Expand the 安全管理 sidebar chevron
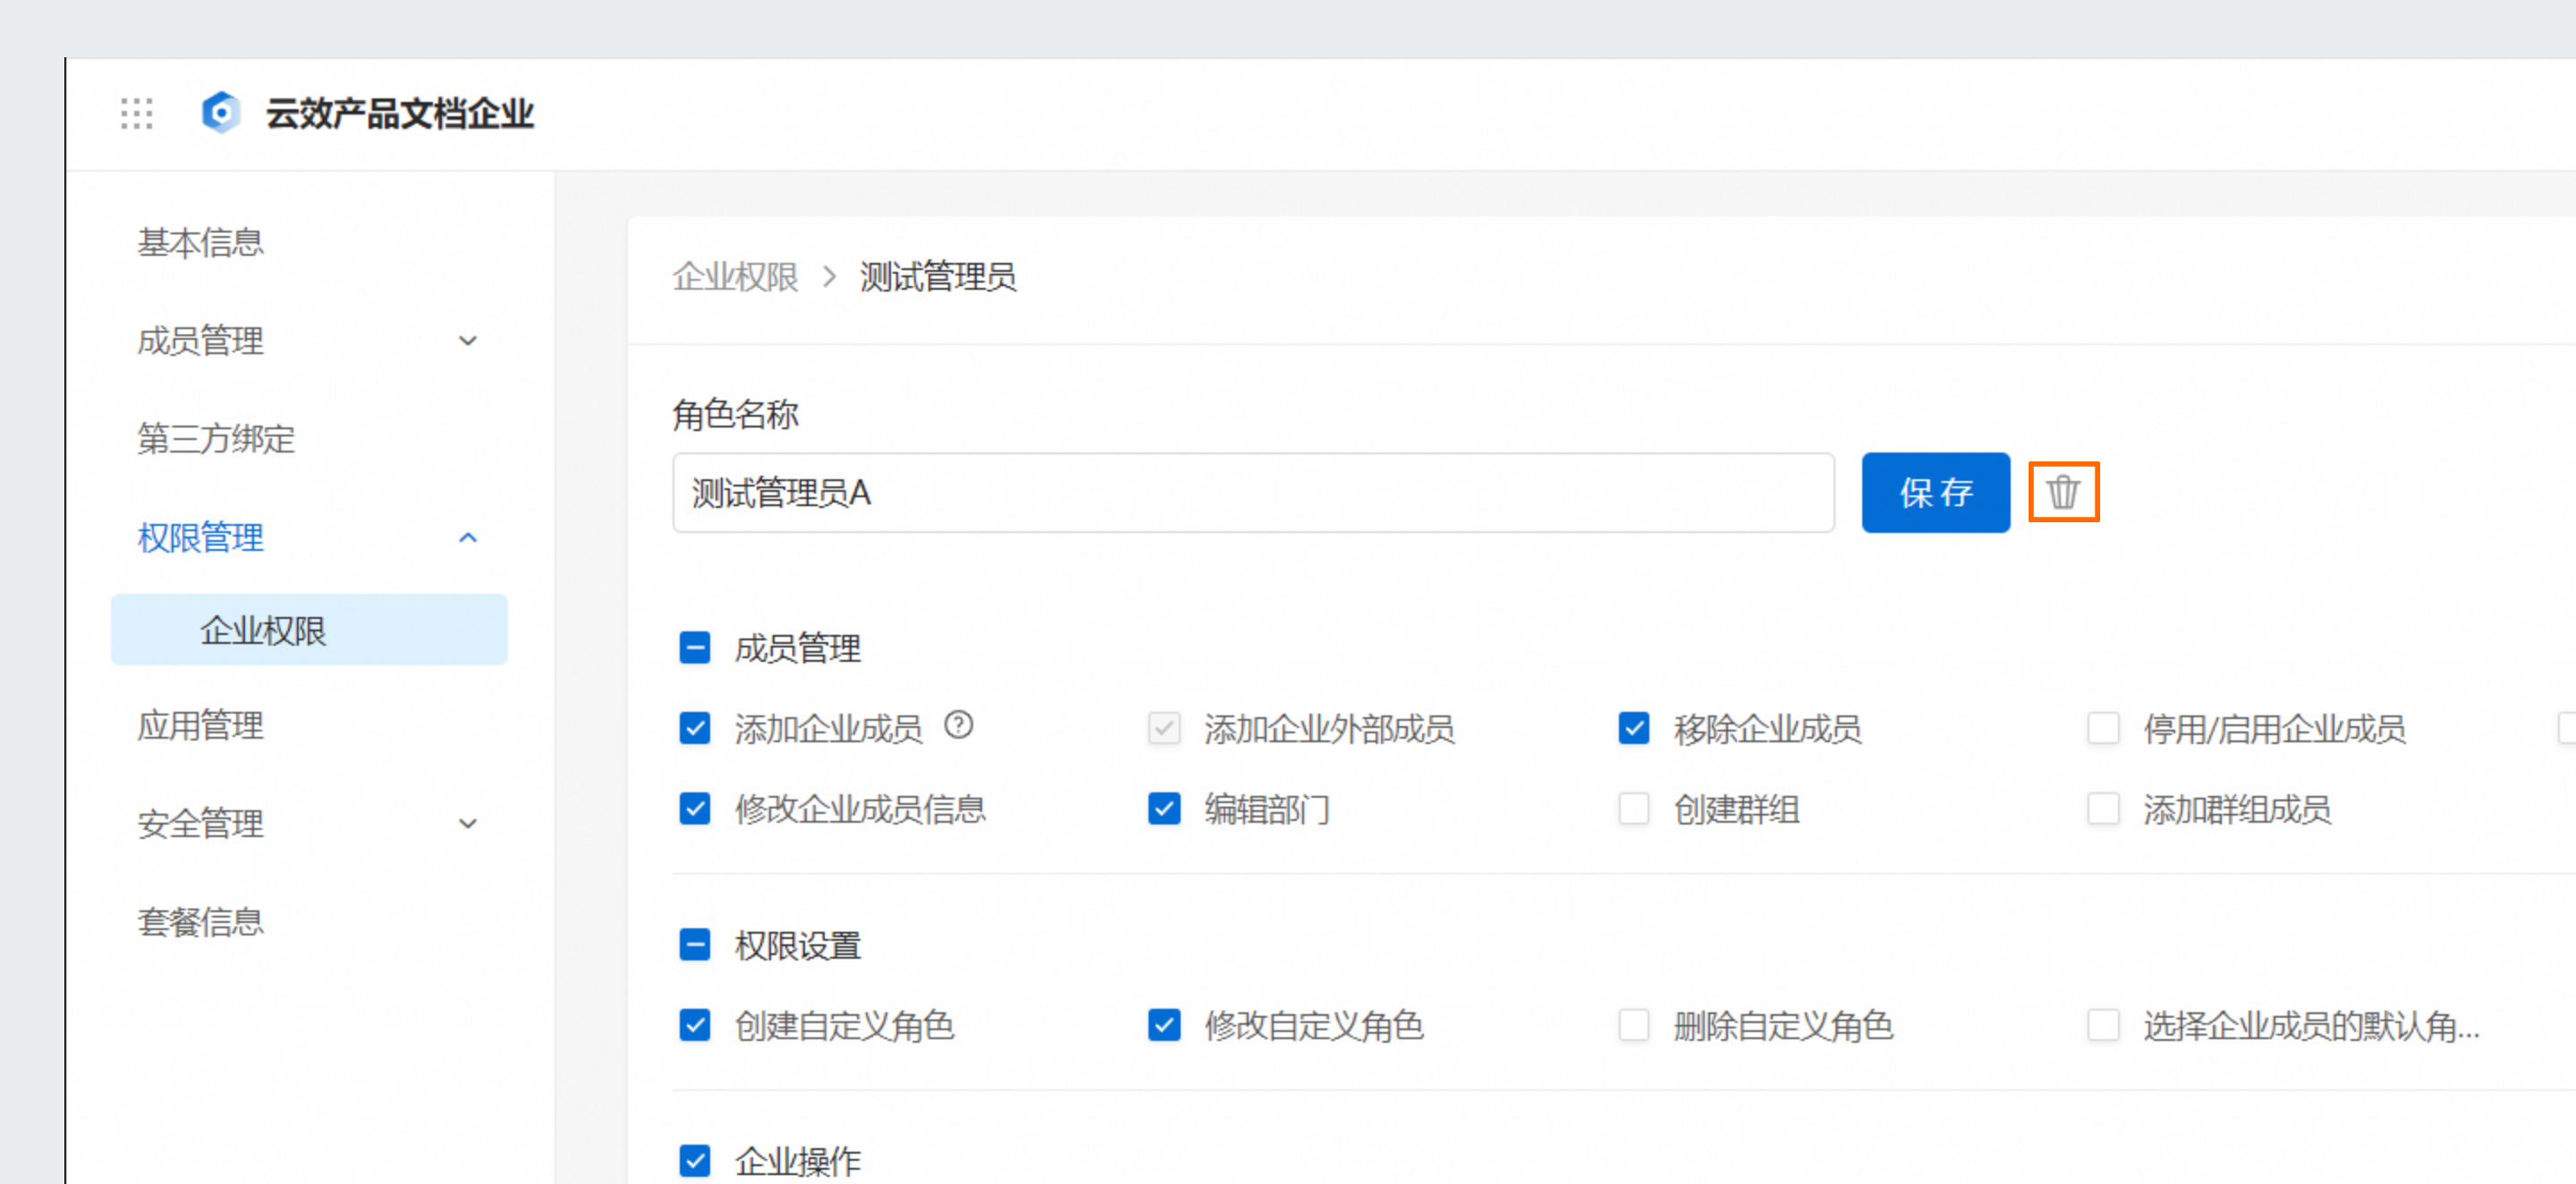 [x=467, y=824]
